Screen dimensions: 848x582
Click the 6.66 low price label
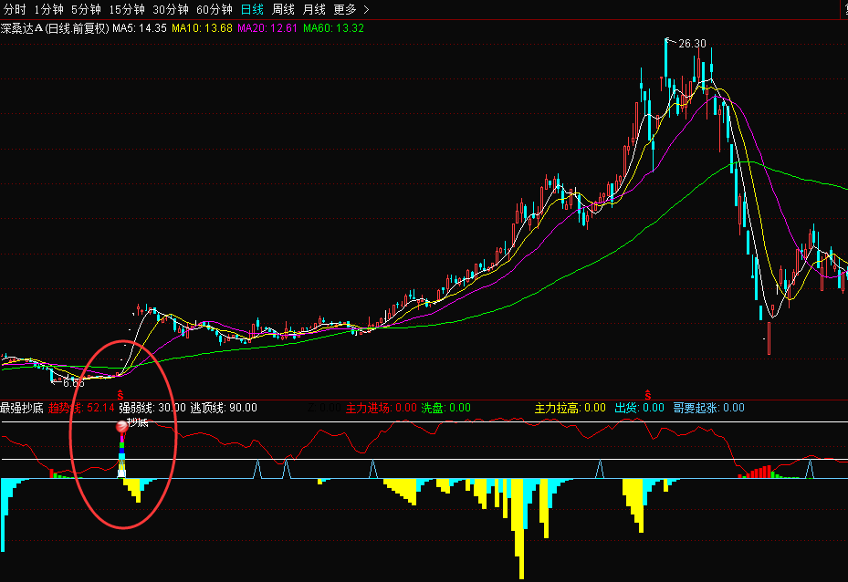(x=73, y=383)
